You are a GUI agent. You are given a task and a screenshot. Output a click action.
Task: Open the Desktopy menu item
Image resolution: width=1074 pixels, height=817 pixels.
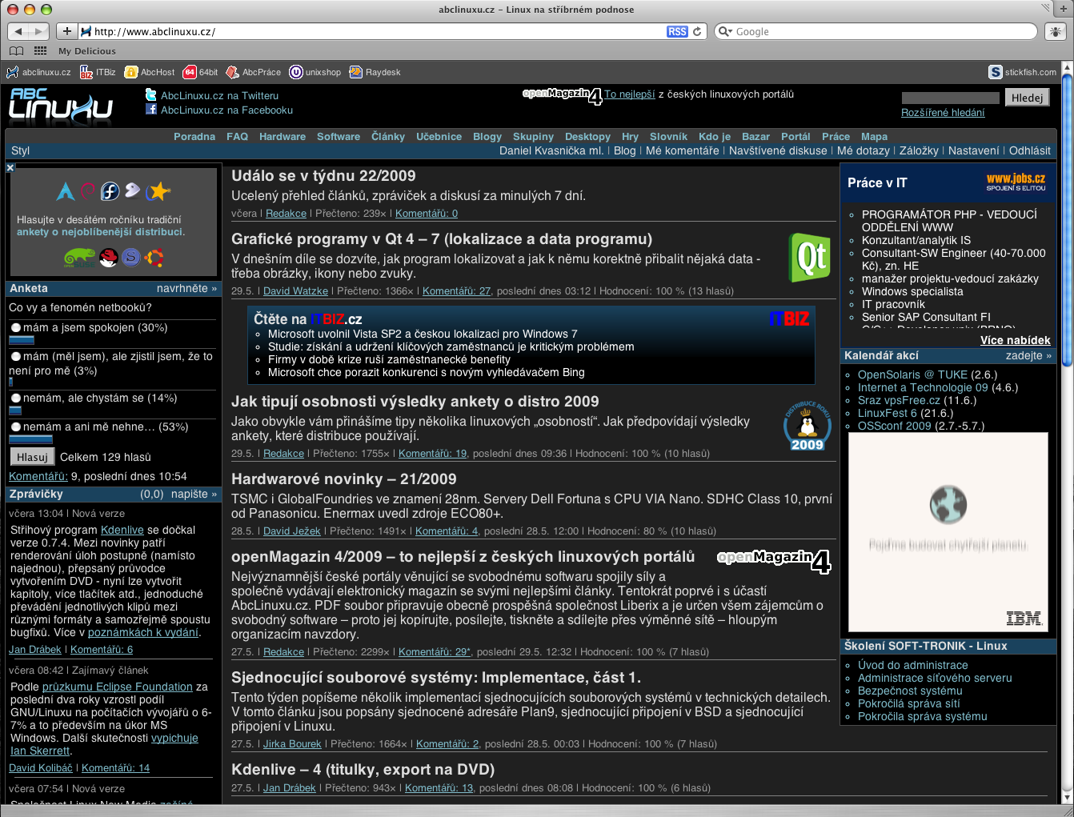coord(587,137)
